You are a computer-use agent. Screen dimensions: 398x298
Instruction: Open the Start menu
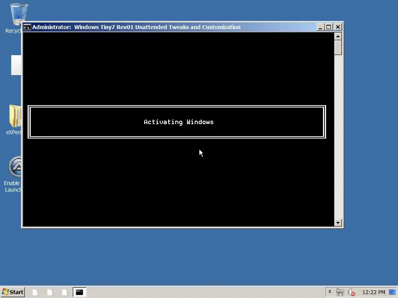tap(13, 292)
